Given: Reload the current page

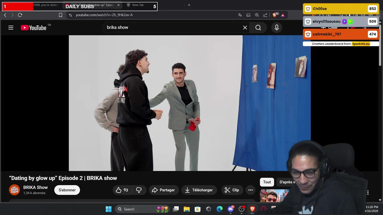Looking at the screenshot, I should pyautogui.click(x=20, y=15).
